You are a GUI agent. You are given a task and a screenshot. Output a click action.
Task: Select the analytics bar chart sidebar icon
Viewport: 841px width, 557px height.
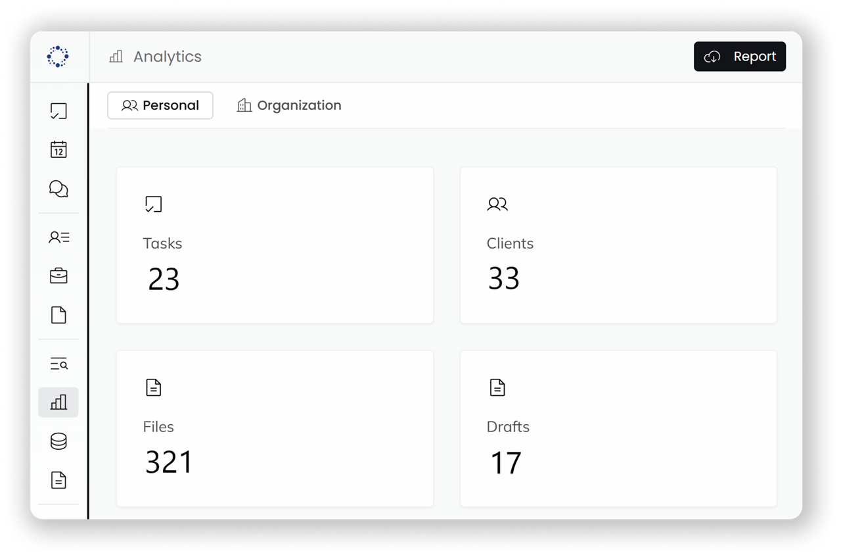pos(58,402)
